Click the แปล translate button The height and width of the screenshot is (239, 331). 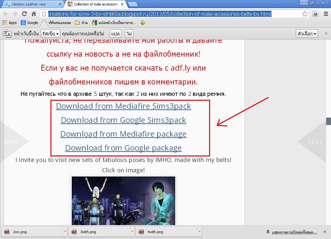(x=115, y=33)
